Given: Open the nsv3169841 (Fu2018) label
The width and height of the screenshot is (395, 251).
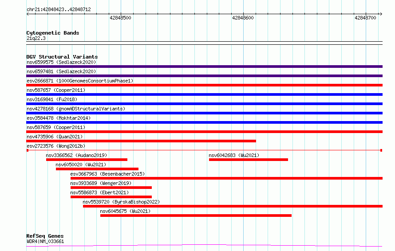Looking at the screenshot, I should point(52,99).
